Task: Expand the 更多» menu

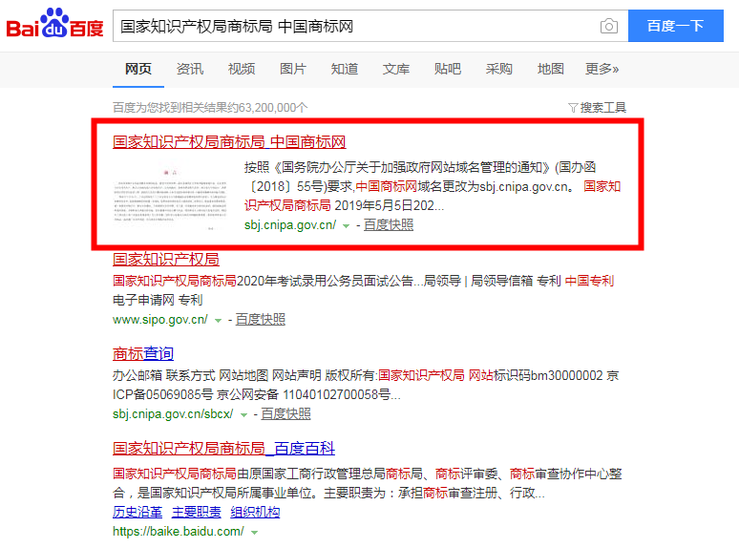Action: pos(602,69)
